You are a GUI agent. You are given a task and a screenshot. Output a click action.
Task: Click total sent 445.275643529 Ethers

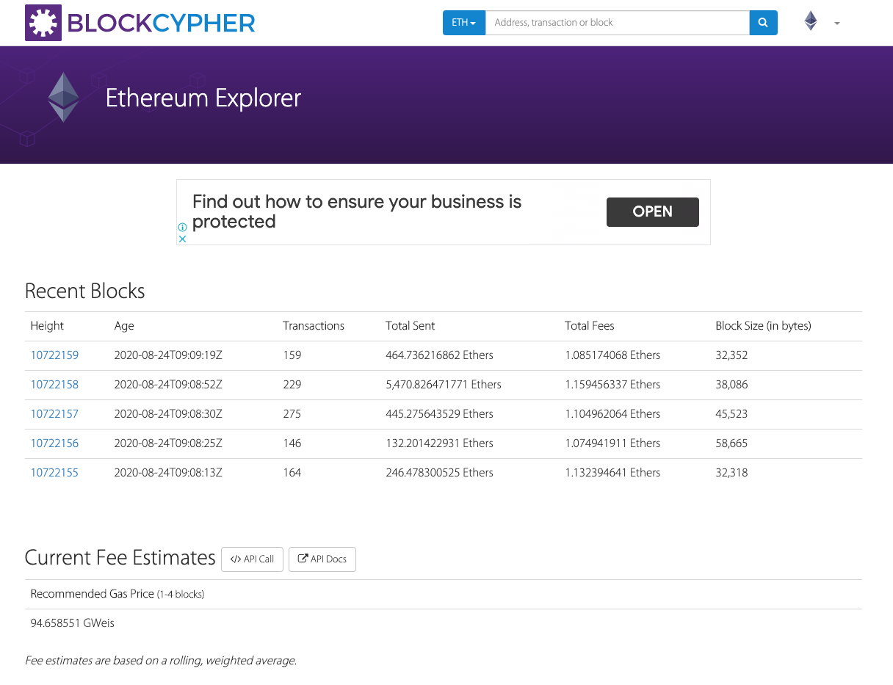click(x=439, y=414)
